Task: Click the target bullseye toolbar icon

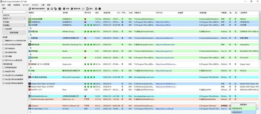Action: 60,9
